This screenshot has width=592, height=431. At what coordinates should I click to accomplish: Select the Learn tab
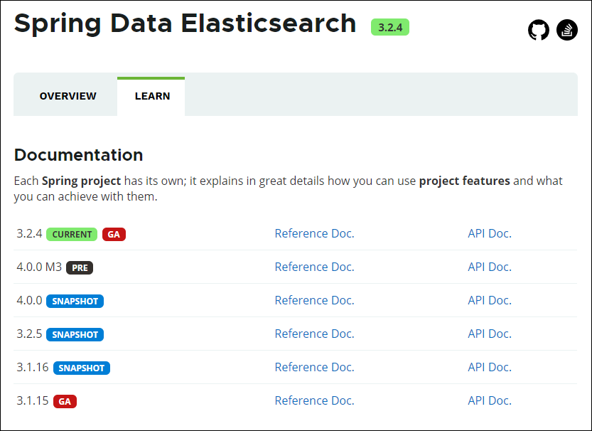tap(152, 96)
